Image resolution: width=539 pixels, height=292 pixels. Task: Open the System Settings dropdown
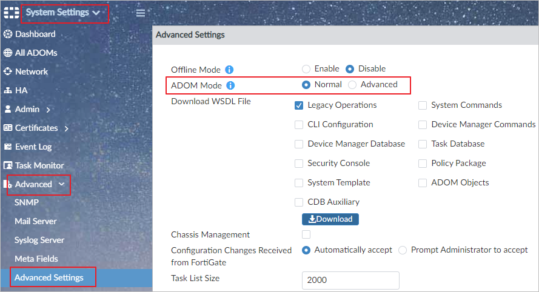tap(63, 12)
